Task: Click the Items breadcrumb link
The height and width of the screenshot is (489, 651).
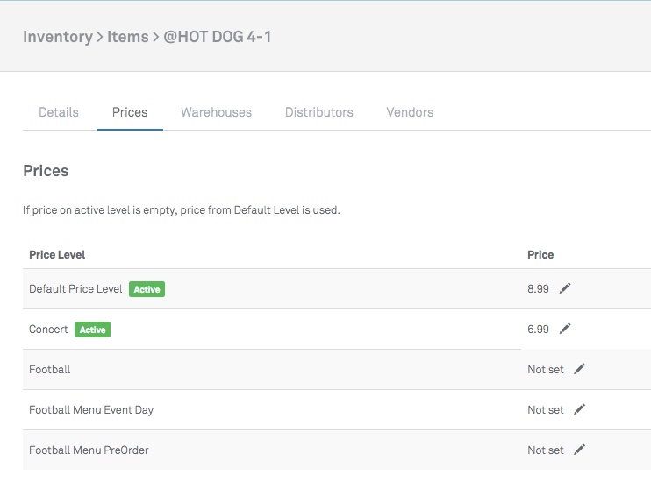Action: pyautogui.click(x=127, y=37)
